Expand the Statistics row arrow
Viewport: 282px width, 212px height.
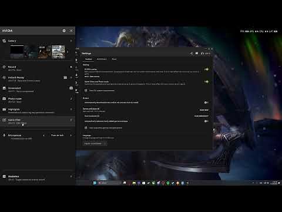point(71,177)
